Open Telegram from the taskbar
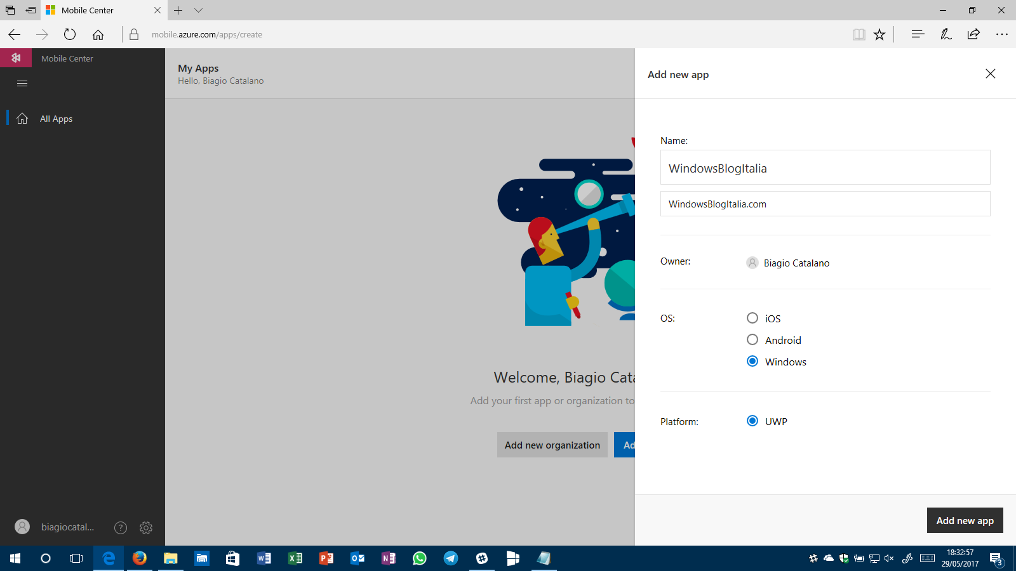 pyautogui.click(x=451, y=558)
